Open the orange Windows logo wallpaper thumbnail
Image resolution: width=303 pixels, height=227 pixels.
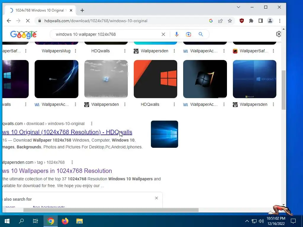point(155,79)
